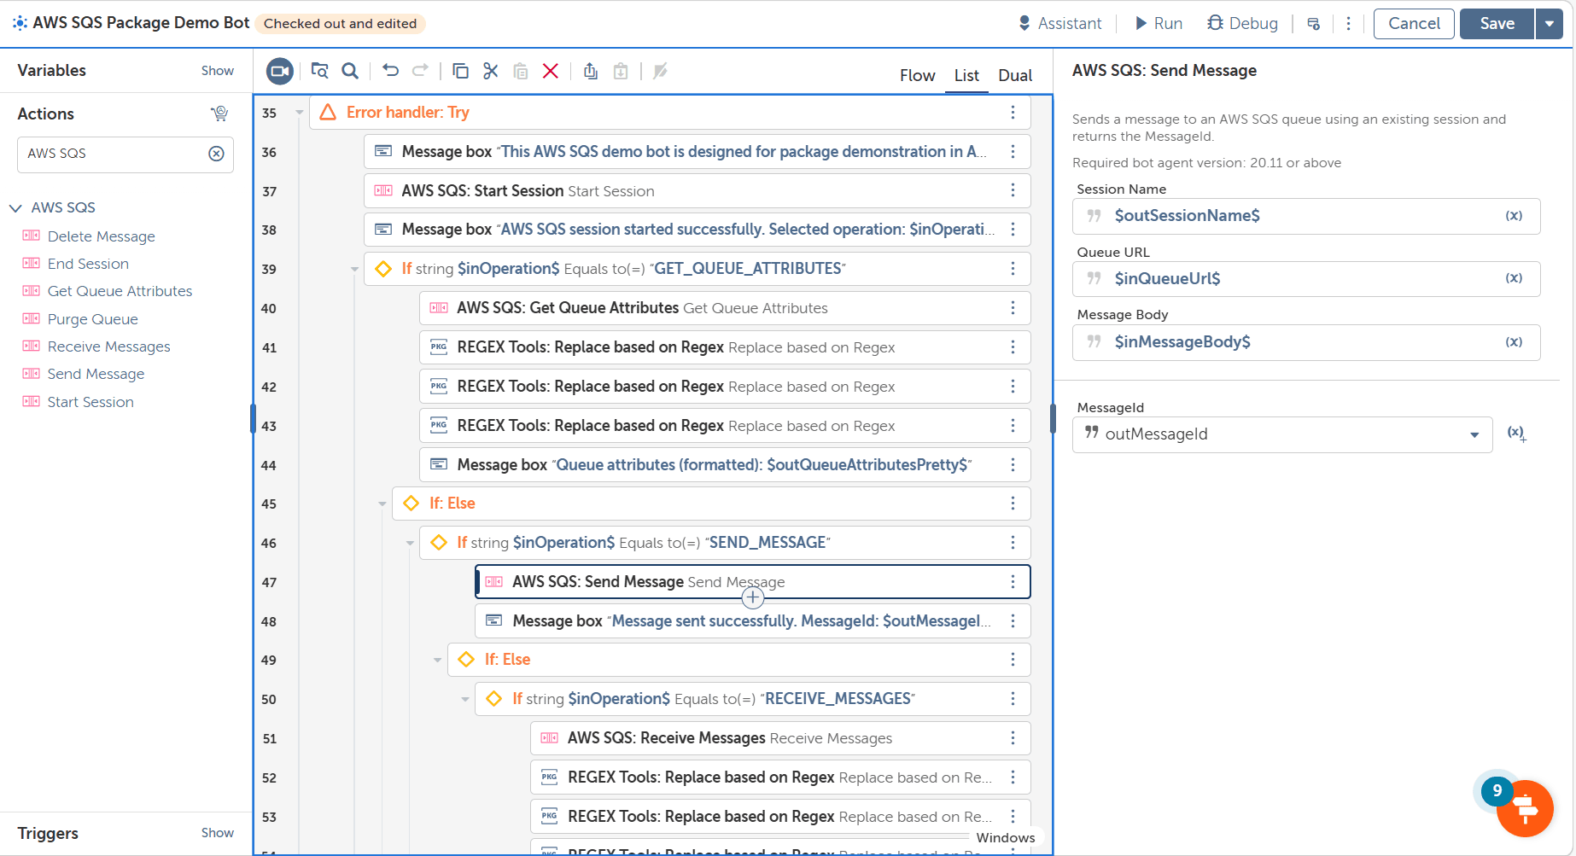
Task: Open options for Send Message line 47
Action: (x=1013, y=582)
